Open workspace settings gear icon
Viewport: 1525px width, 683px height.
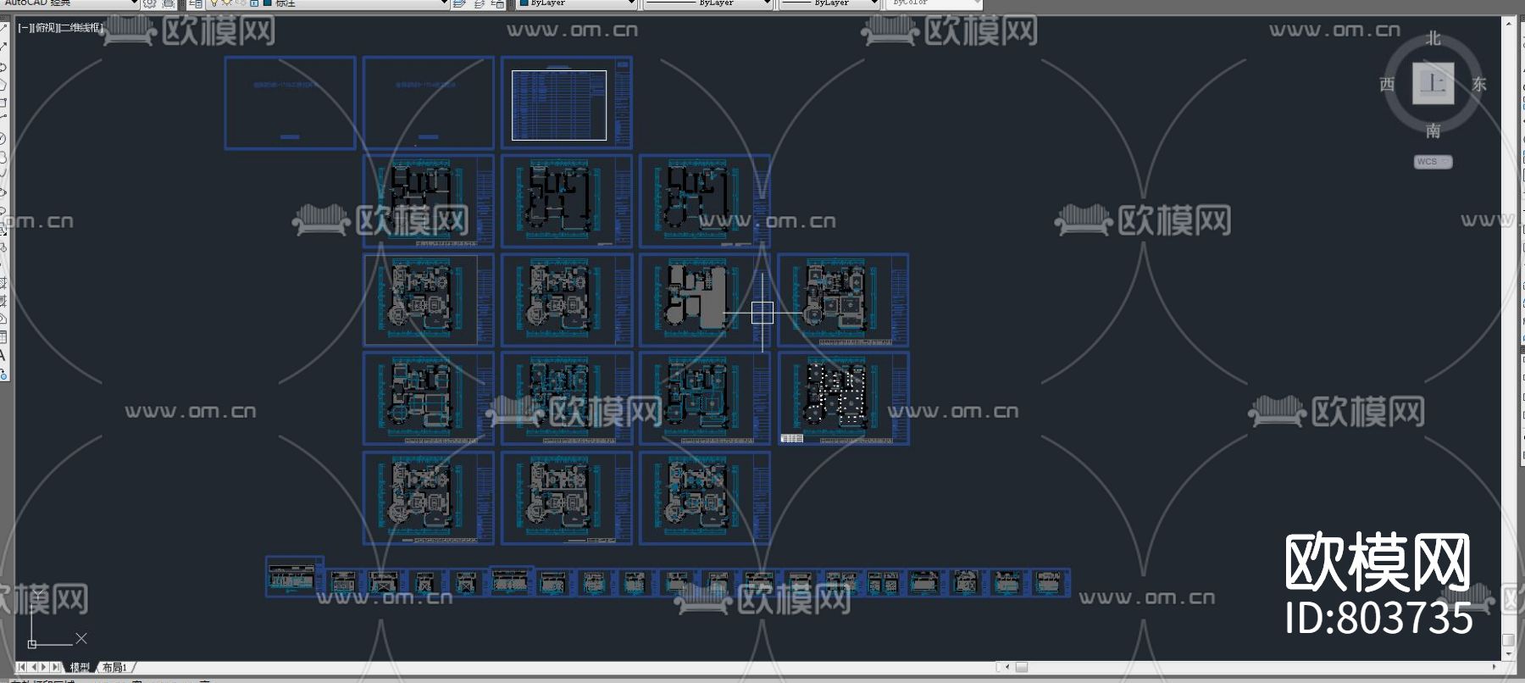pyautogui.click(x=150, y=3)
